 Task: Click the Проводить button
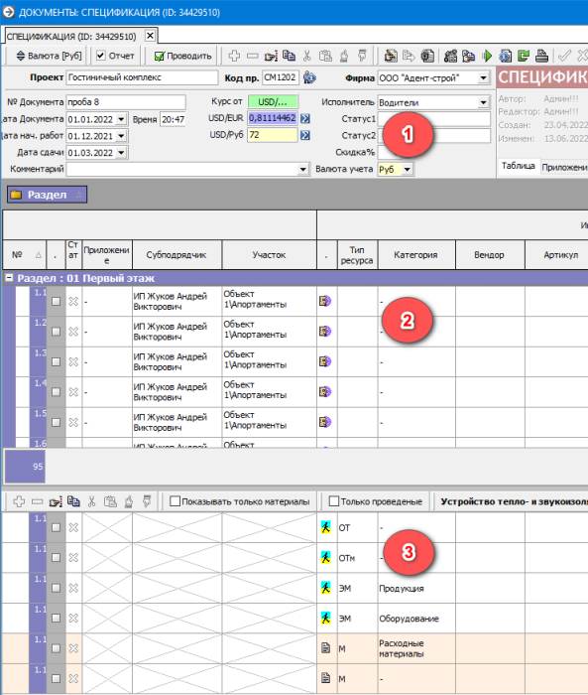pos(182,56)
